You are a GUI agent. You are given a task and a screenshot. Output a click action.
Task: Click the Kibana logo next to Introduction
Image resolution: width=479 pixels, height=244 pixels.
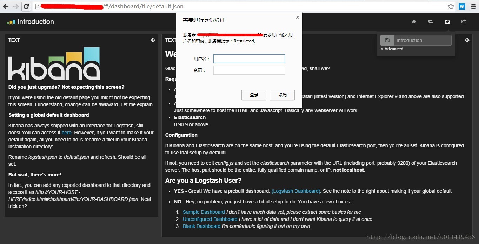[x=11, y=22]
